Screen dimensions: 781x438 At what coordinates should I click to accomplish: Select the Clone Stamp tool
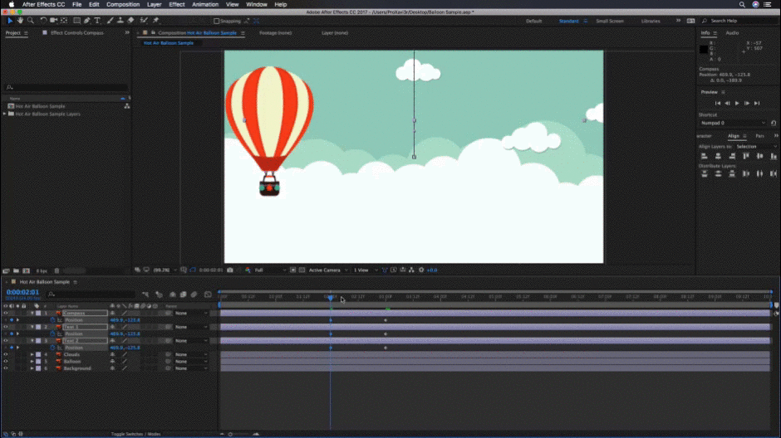click(120, 21)
